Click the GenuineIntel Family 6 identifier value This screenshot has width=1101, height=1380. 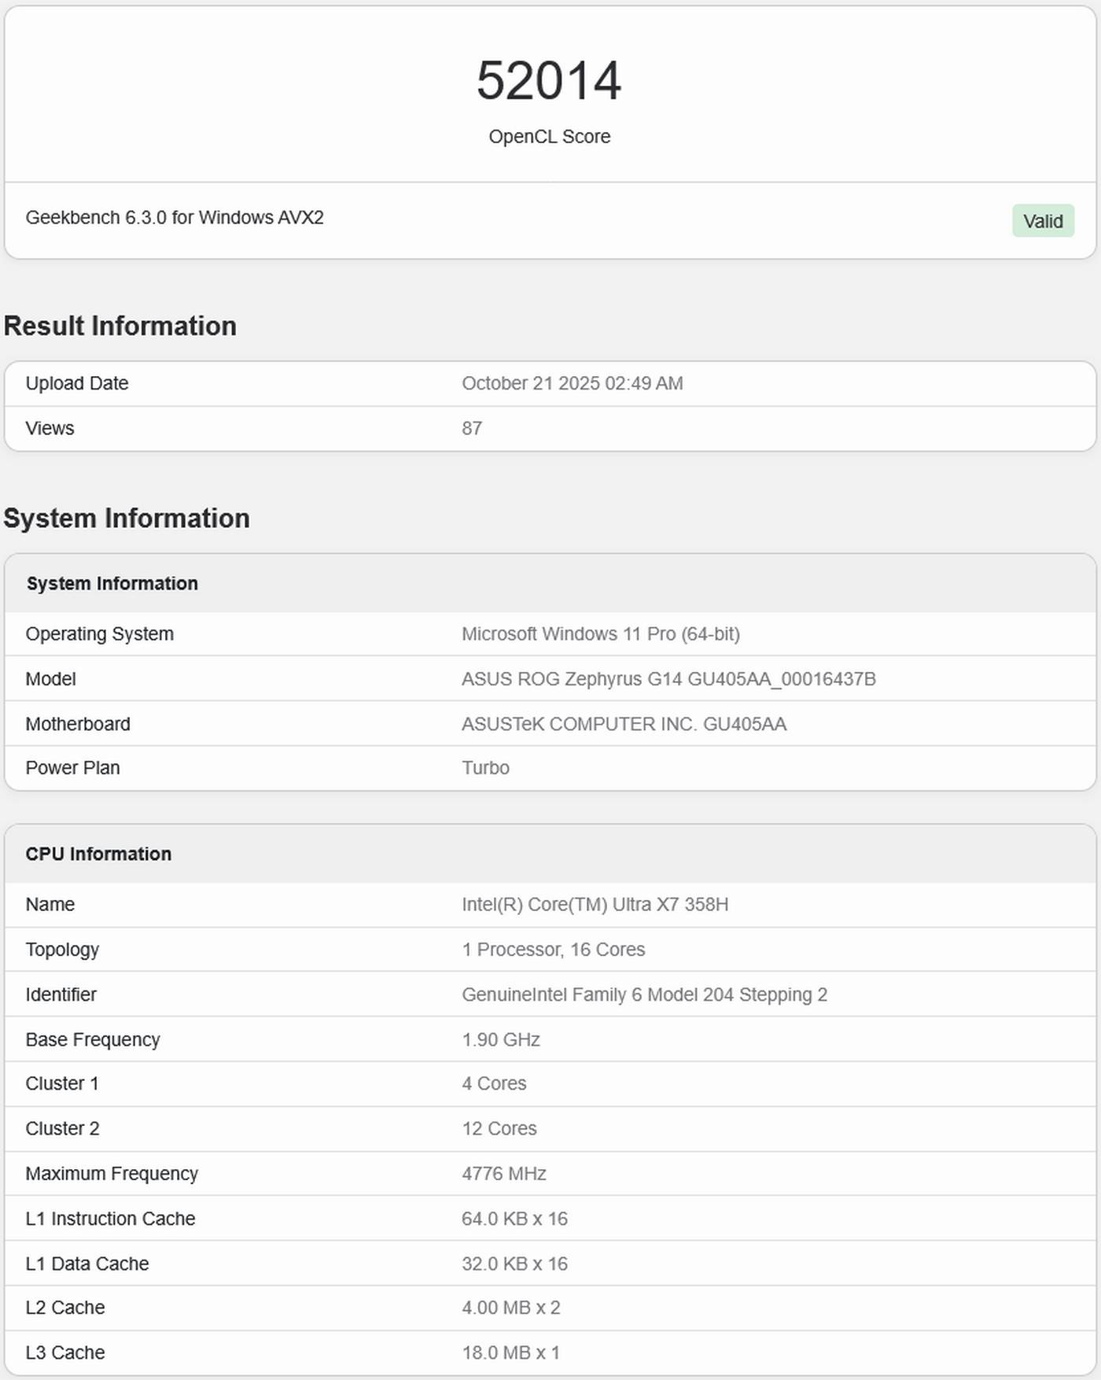coord(644,994)
